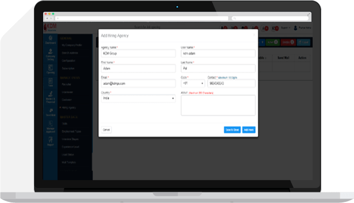Click the red button beside Active
This screenshot has height=203, width=354.
point(288,42)
